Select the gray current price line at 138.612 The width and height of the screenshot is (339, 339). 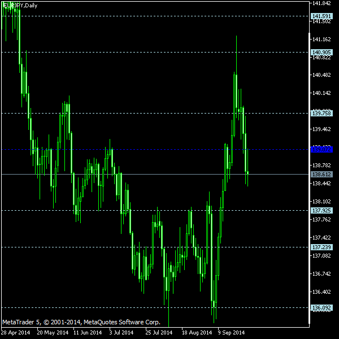click(155, 174)
